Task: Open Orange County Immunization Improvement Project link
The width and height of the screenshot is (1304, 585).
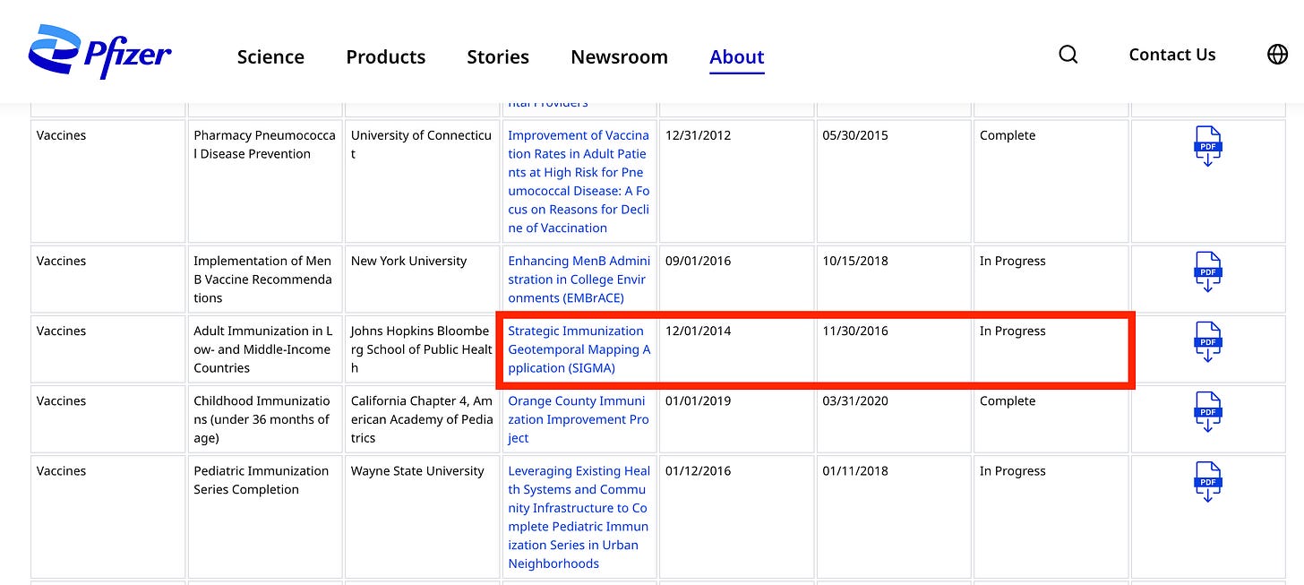Action: [579, 419]
